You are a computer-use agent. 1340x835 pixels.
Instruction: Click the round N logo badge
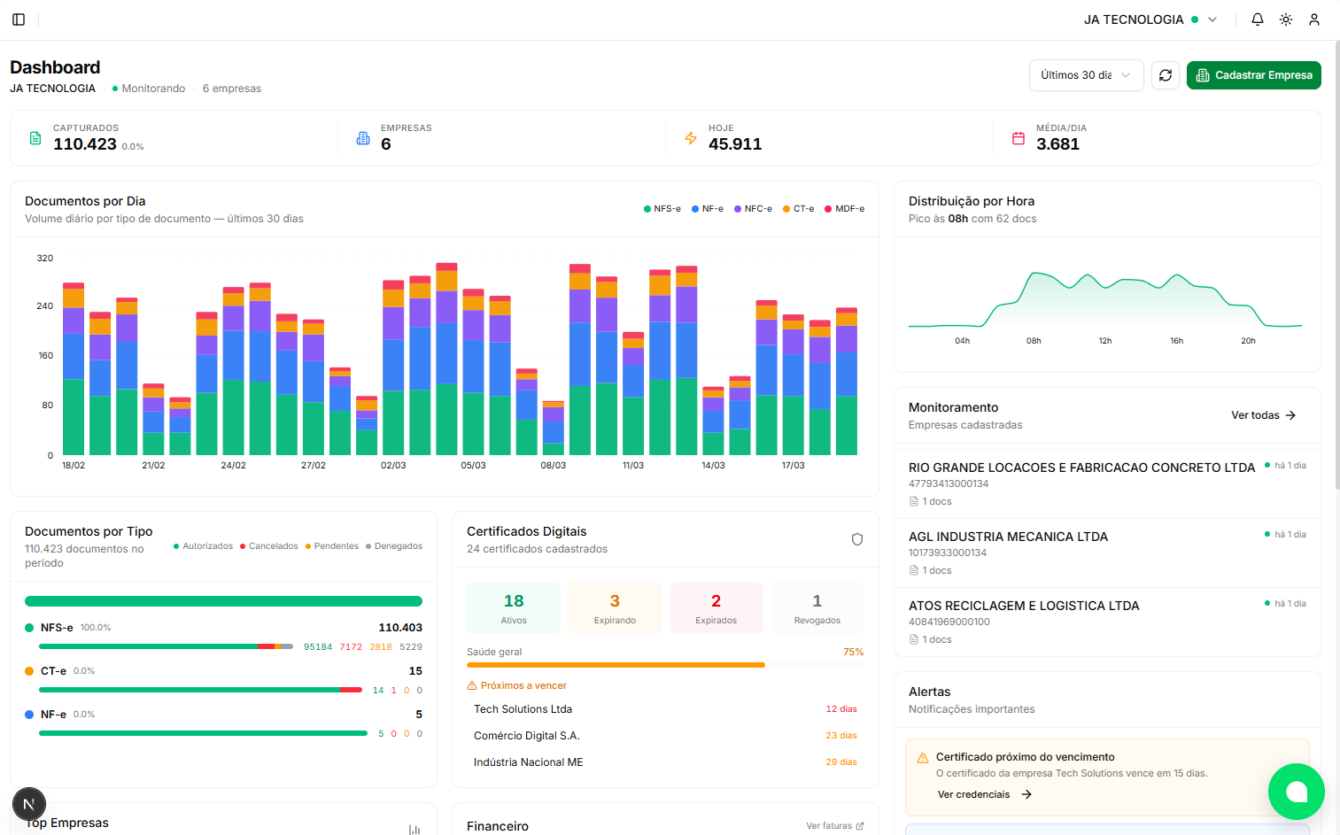pos(29,804)
